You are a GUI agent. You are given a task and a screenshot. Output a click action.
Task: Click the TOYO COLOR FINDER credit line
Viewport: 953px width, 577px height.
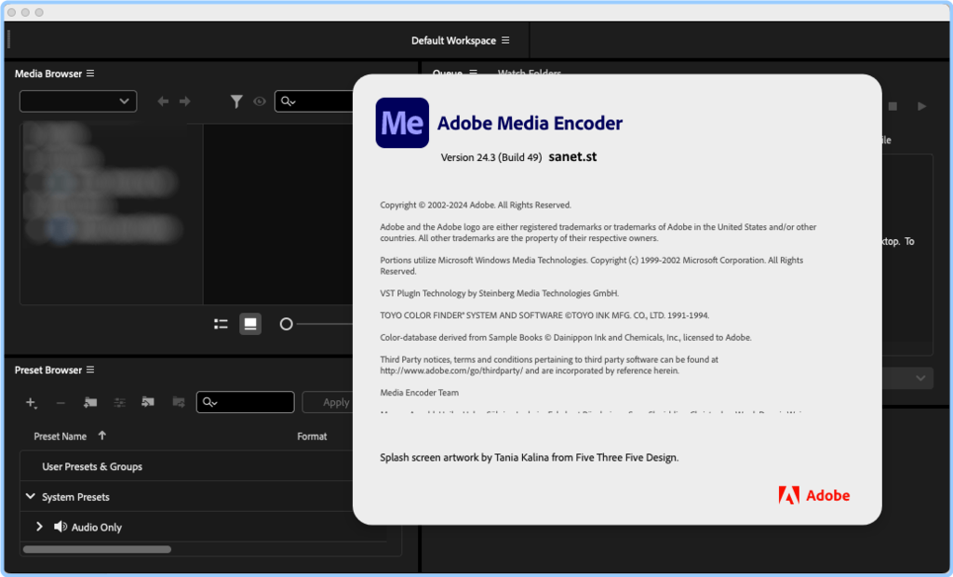coord(544,315)
